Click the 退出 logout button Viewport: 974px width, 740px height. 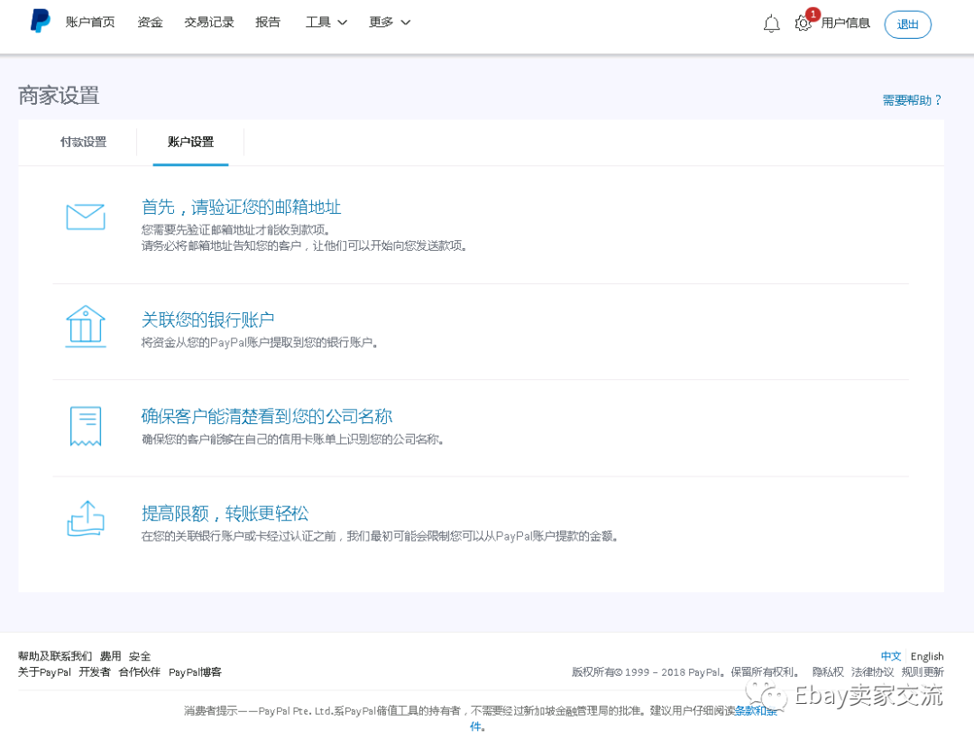907,24
